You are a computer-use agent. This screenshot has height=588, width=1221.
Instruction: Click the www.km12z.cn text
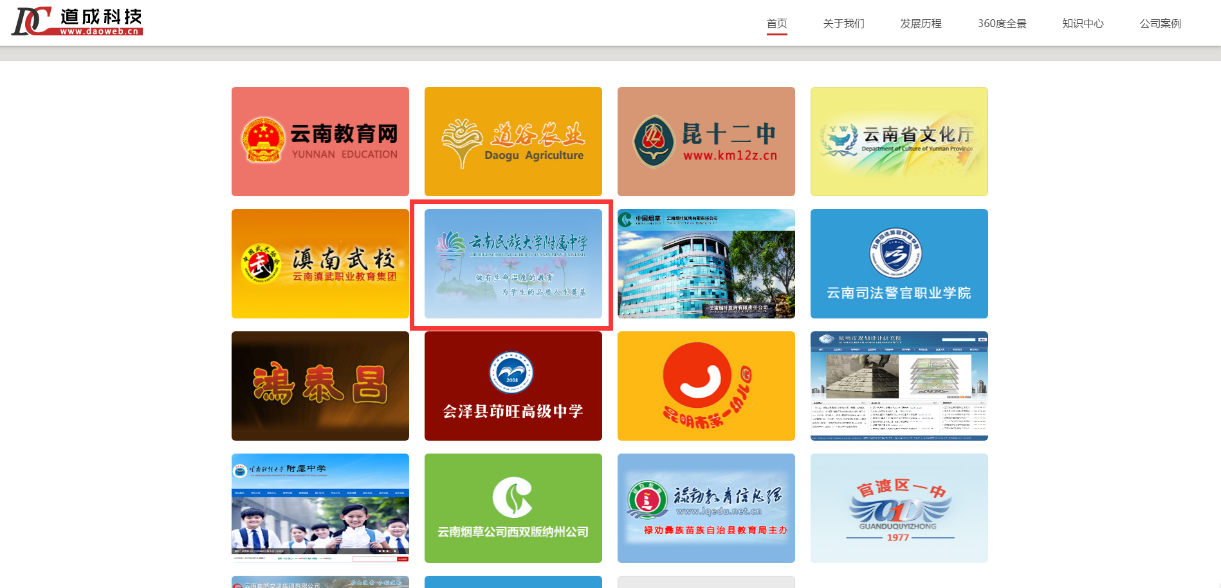click(x=730, y=156)
